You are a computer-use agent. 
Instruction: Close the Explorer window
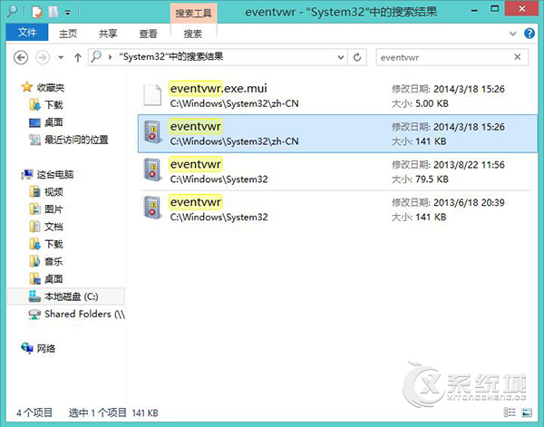point(522,9)
